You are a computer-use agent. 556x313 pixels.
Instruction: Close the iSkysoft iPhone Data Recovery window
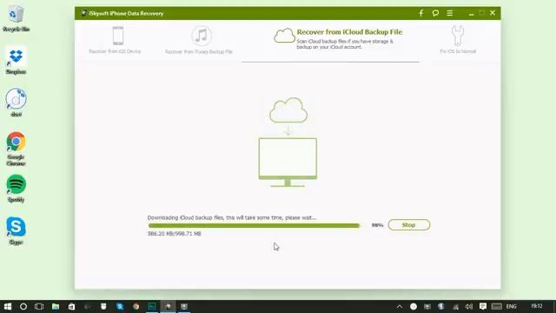tap(493, 13)
